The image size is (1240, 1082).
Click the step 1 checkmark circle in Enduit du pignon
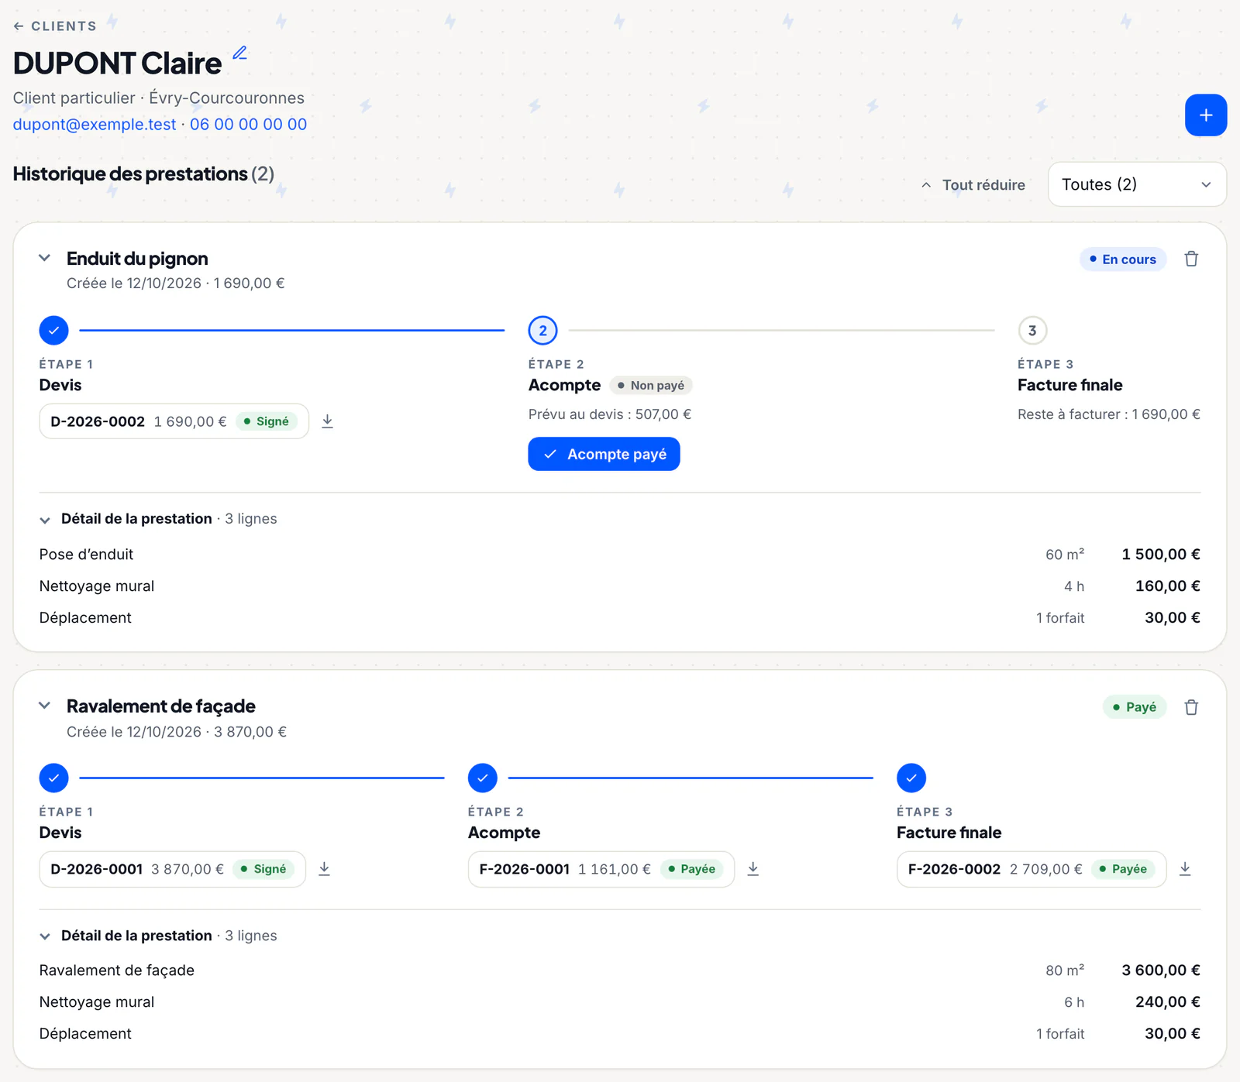click(54, 331)
